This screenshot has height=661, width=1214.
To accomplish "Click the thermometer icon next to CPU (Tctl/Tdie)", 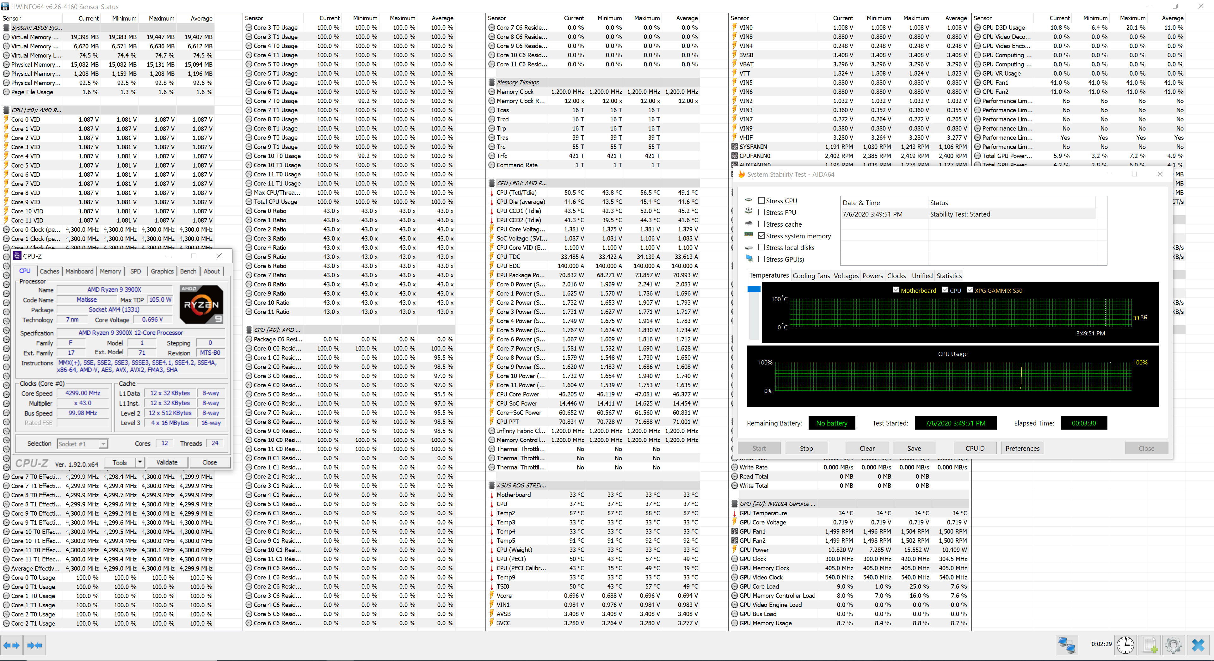I will (491, 193).
